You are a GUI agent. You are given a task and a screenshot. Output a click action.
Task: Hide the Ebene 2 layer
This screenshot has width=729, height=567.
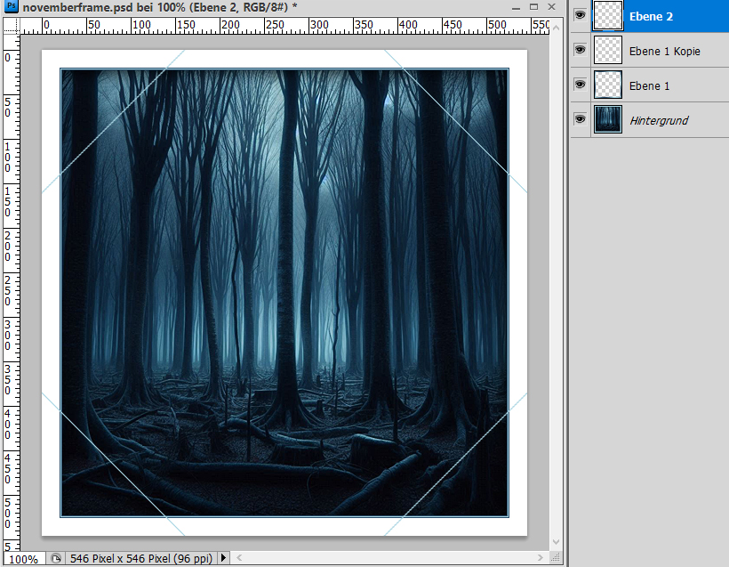pyautogui.click(x=581, y=16)
